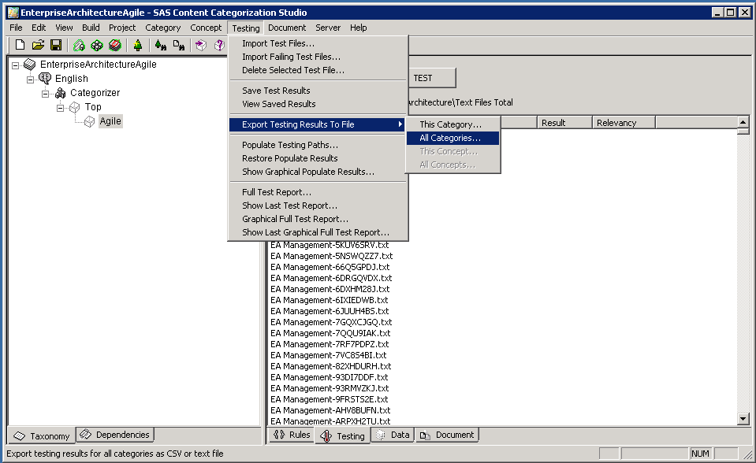The height and width of the screenshot is (463, 756).
Task: Choose This Category… in export submenu
Action: 452,124
